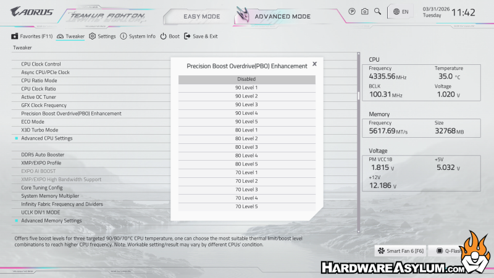This screenshot has width=494, height=278.
Task: Open Smart Fan 6 utility
Action: tap(400, 251)
